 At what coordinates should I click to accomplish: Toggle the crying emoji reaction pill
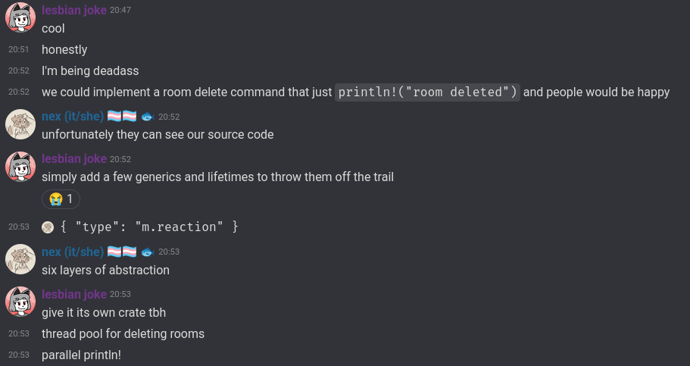point(61,199)
